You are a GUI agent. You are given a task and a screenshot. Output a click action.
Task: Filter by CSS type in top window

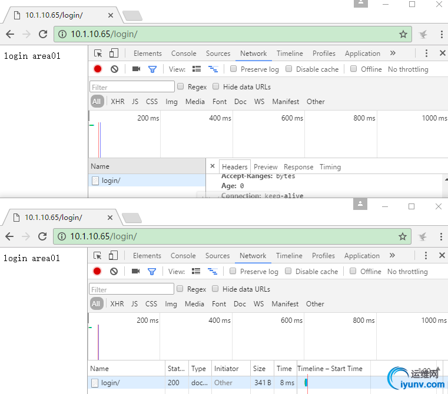(152, 102)
